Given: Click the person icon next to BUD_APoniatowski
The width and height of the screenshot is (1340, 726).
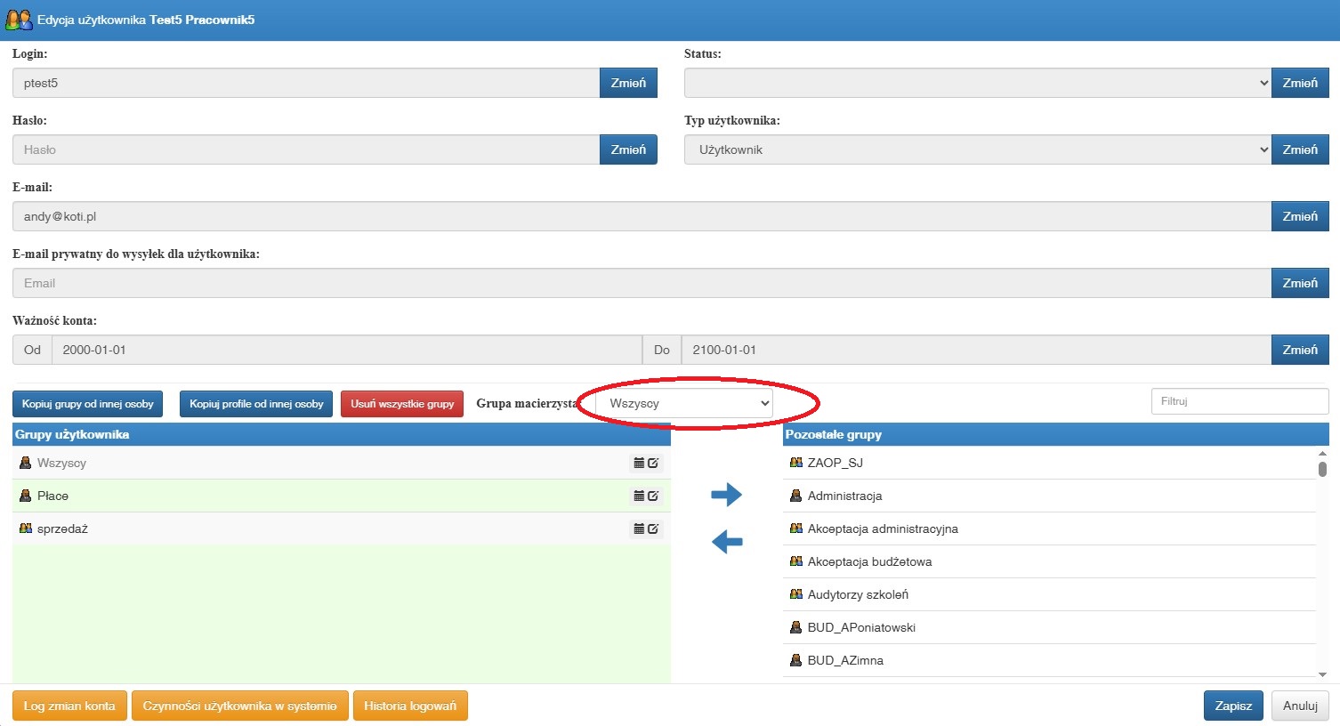Looking at the screenshot, I should point(796,627).
